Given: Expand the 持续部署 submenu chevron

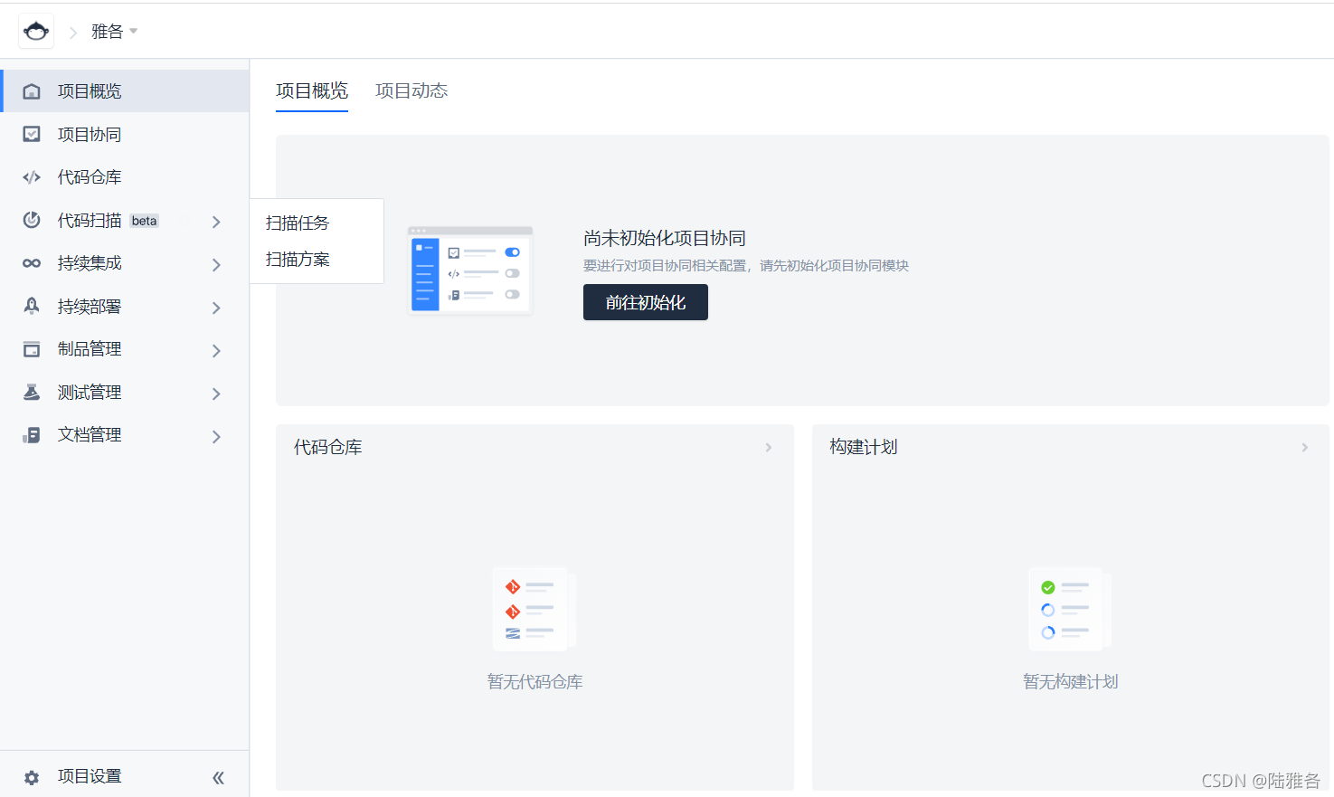Looking at the screenshot, I should (216, 308).
